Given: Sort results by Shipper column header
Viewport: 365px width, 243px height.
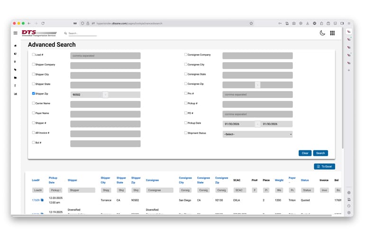Looking at the screenshot, I should [73, 180].
